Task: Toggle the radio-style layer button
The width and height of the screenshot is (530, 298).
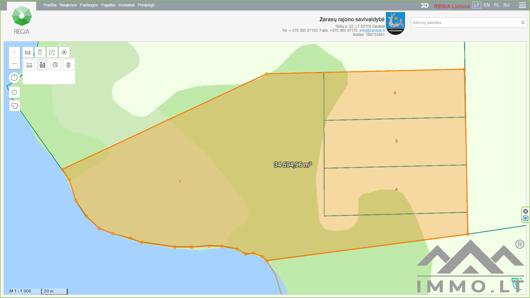Action: pyautogui.click(x=64, y=52)
